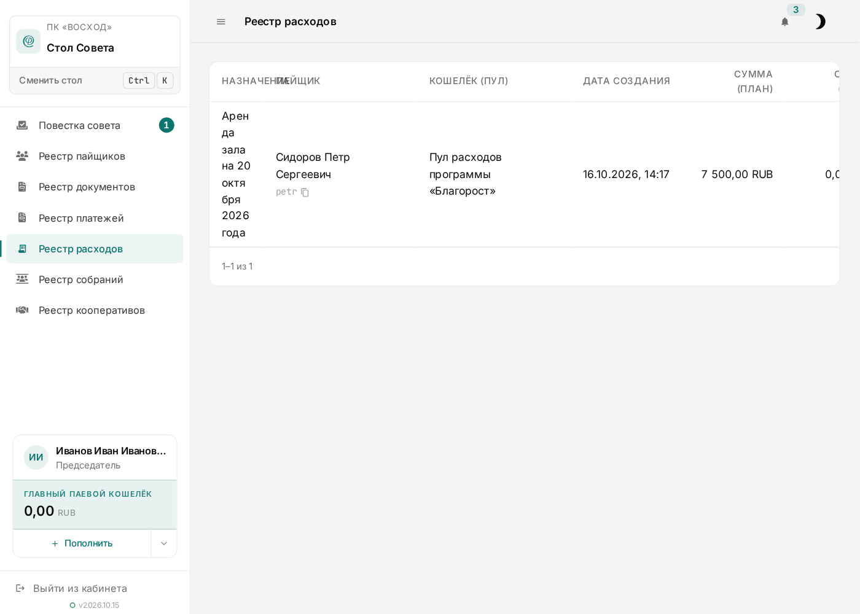This screenshot has height=614, width=860.
Task: Click the 16.10.2026, 14:17 date cell
Action: tap(626, 174)
